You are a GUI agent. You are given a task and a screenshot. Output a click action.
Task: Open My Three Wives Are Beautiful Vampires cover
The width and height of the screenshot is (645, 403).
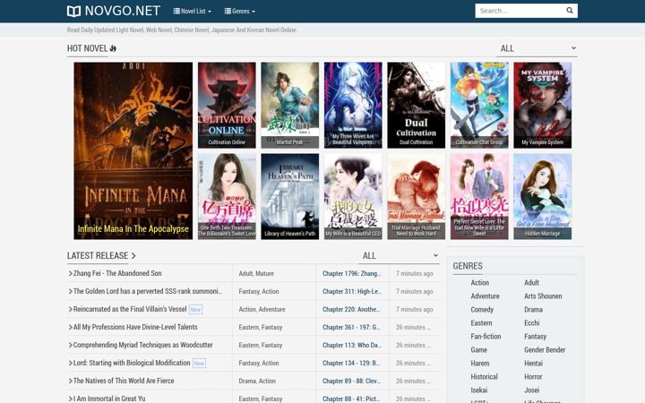pos(353,106)
